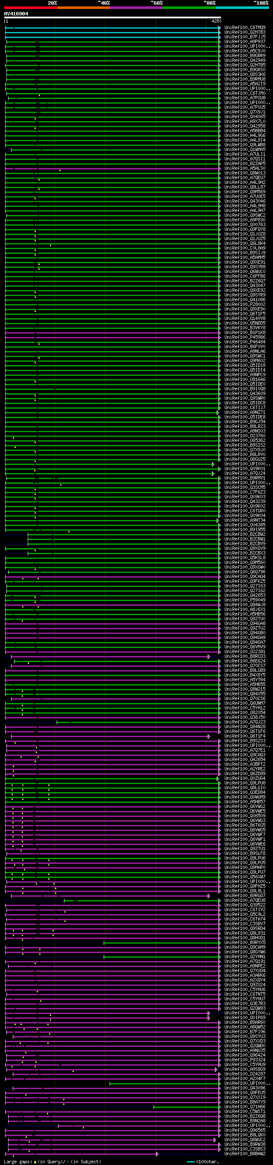
Task: Open the UniRef100_B9I955 entry
Action: click(x=244, y=529)
